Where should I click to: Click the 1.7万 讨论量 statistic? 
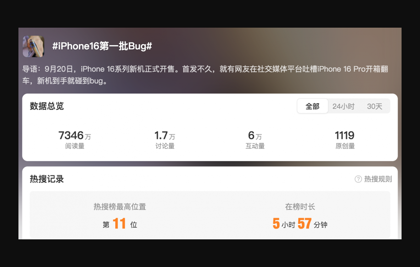click(165, 139)
